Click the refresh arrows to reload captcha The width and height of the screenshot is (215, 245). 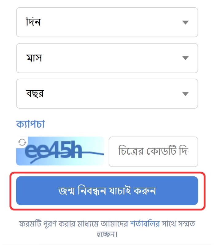[21, 142]
